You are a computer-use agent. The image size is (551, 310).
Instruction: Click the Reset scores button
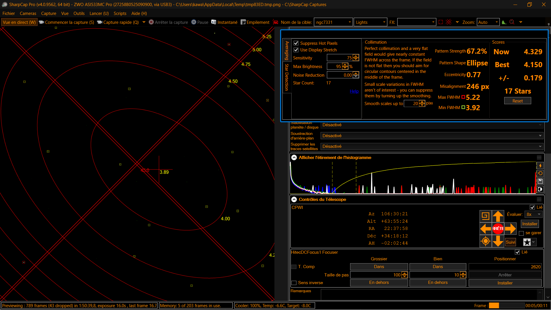click(x=517, y=101)
